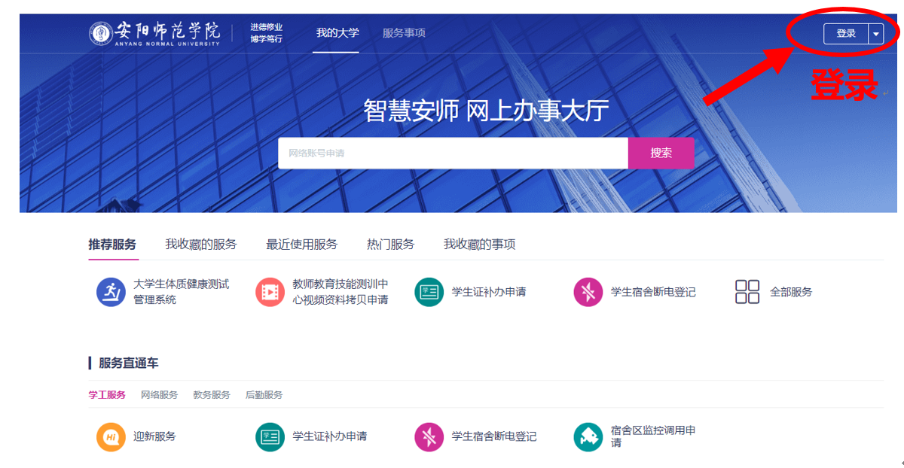This screenshot has width=904, height=468.
Task: Show the 最近使用服务 tab
Action: click(x=301, y=245)
